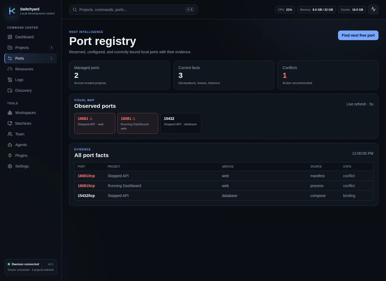Click the database service cell
The image size is (386, 281).
tap(229, 196)
